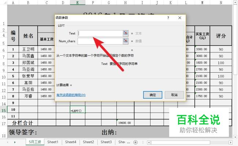Click the dialog help question mark
238x146 pixels.
168,18
